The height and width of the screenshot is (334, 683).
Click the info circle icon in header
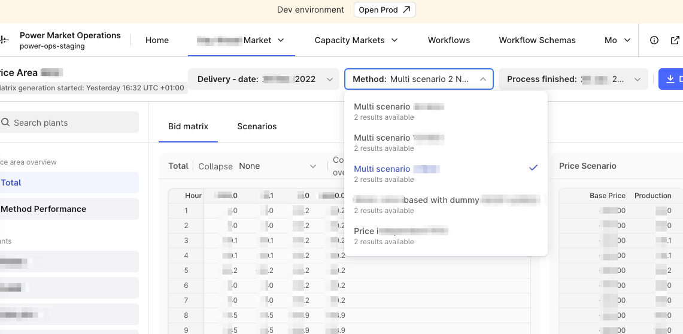coord(654,40)
